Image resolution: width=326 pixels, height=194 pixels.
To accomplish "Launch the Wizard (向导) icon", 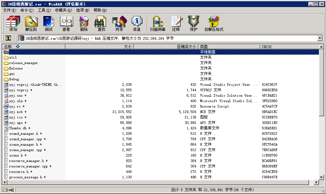I will 119,24.
